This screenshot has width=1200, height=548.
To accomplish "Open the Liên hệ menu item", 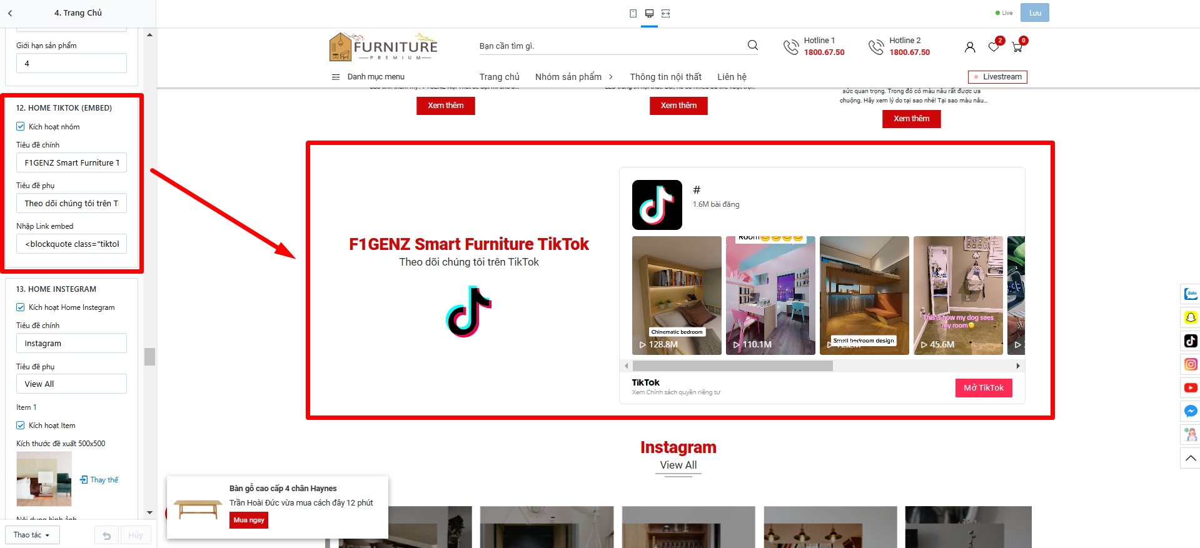I will [732, 77].
